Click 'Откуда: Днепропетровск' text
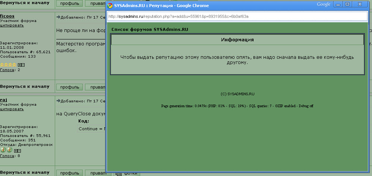Image resolution: width=372 pixels, height=176 pixels. 26,145
